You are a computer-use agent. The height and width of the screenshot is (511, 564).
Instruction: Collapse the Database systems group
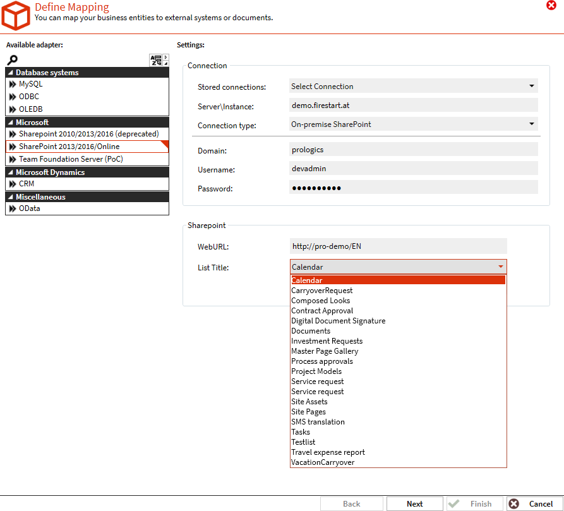(x=11, y=73)
